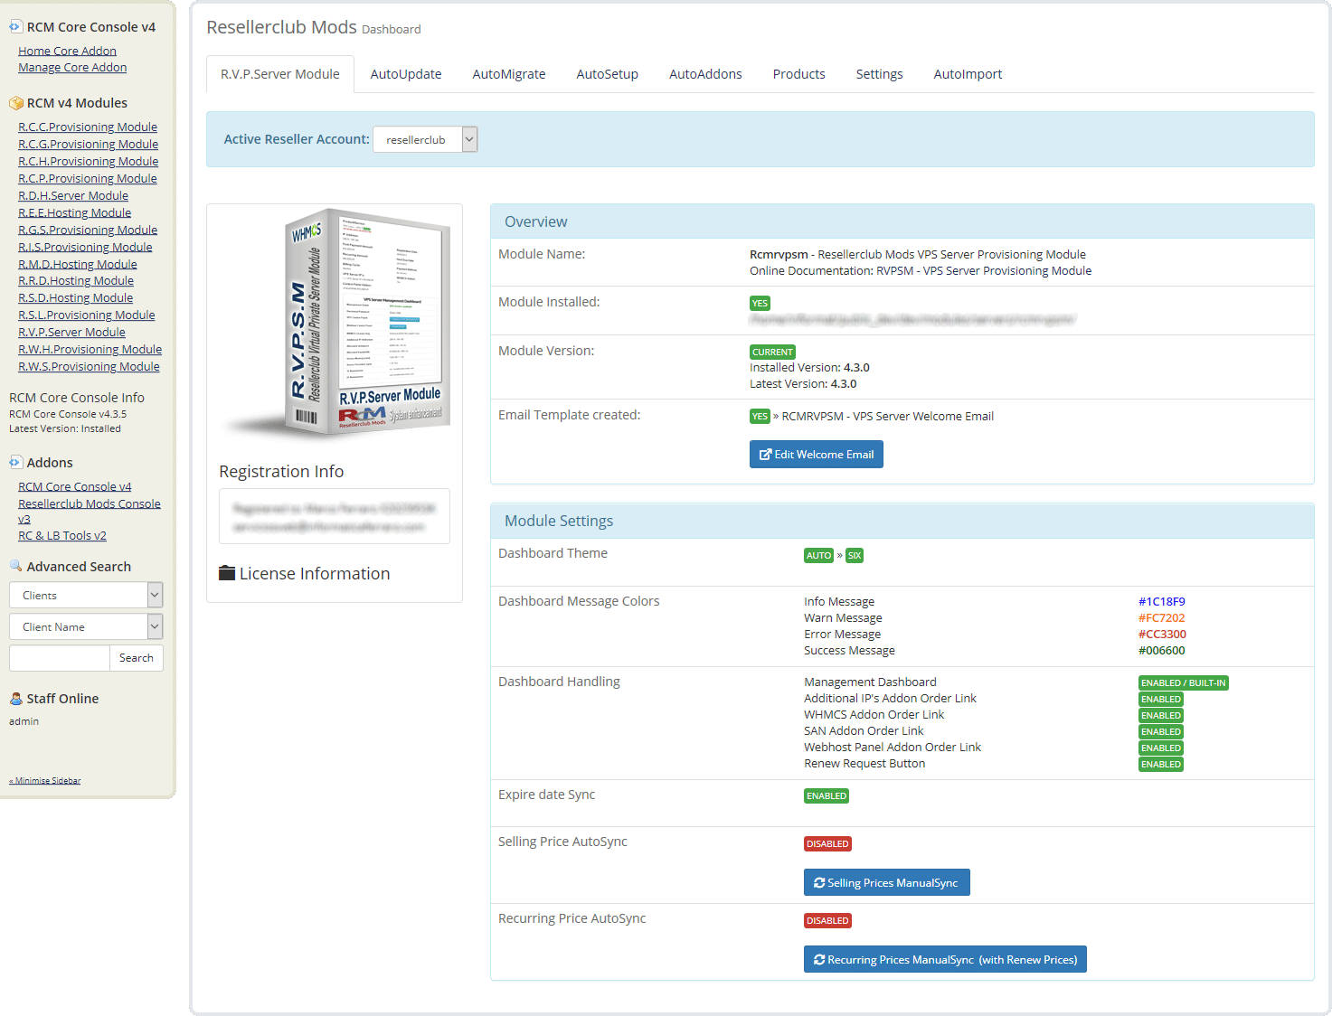This screenshot has height=1016, width=1332.
Task: Click Selling Price AutoSync DISABLED badge
Action: (x=827, y=843)
